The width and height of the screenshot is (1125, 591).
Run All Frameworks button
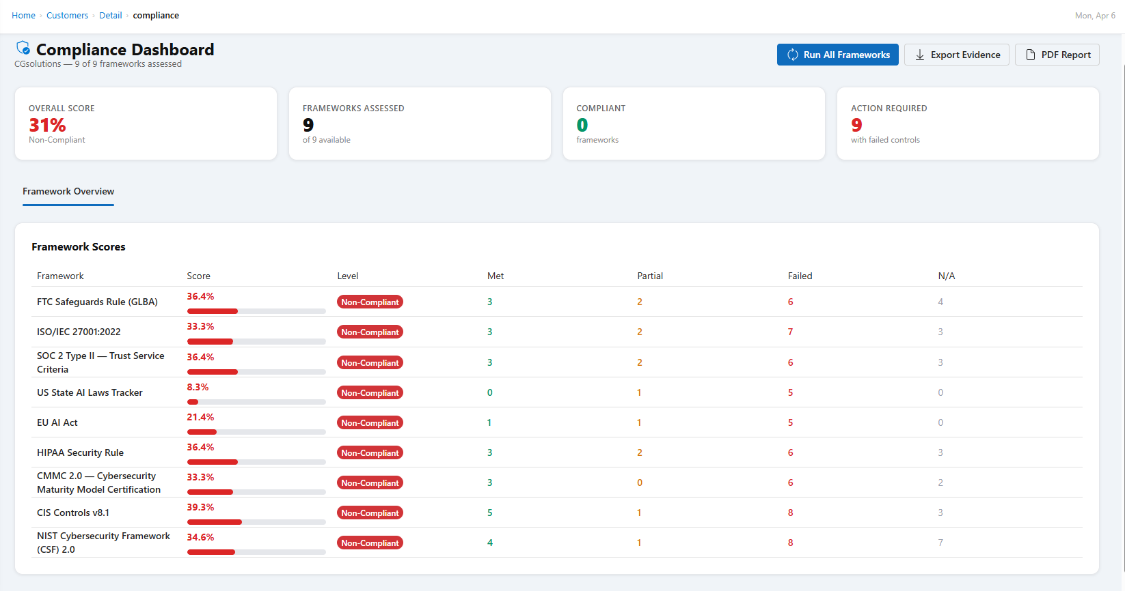click(x=838, y=55)
